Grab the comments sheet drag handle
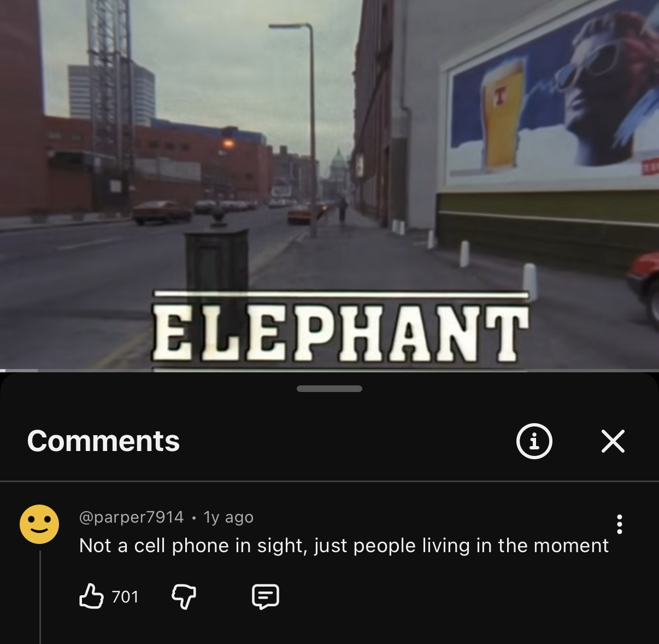Viewport: 659px width, 644px height. pos(329,389)
